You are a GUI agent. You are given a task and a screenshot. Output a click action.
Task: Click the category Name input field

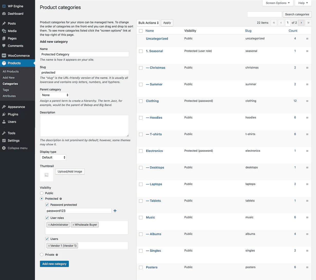coord(85,54)
